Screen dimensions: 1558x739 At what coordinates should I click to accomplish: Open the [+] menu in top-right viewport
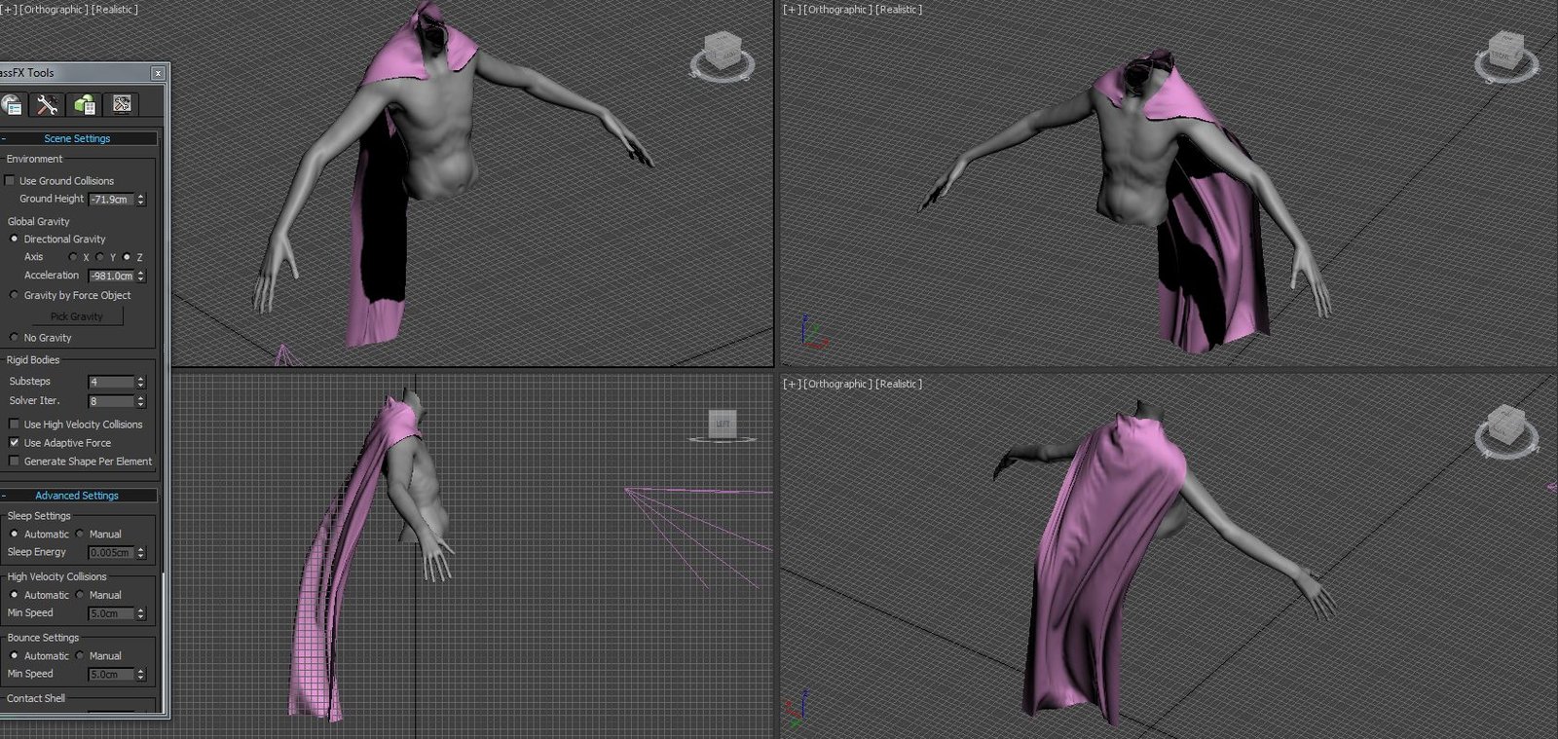793,10
